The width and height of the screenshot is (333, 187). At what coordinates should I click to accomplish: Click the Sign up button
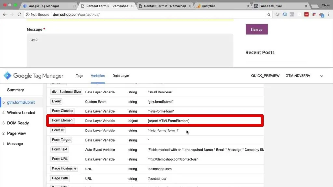(x=256, y=29)
